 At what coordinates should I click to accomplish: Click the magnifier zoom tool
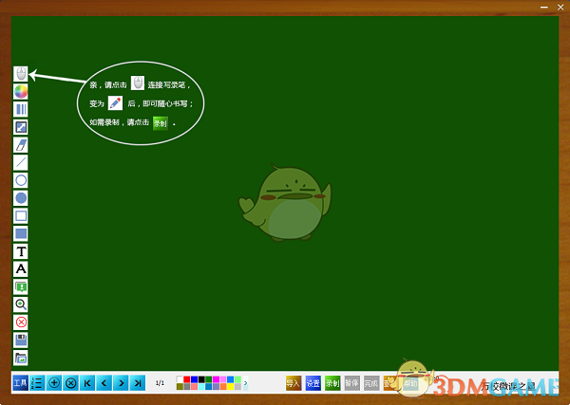click(x=21, y=304)
